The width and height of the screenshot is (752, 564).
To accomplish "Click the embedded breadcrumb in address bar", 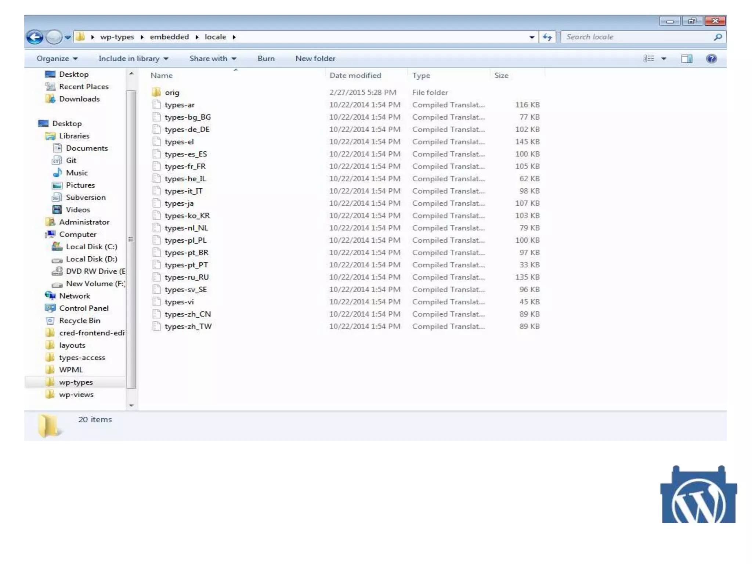I will [x=169, y=37].
